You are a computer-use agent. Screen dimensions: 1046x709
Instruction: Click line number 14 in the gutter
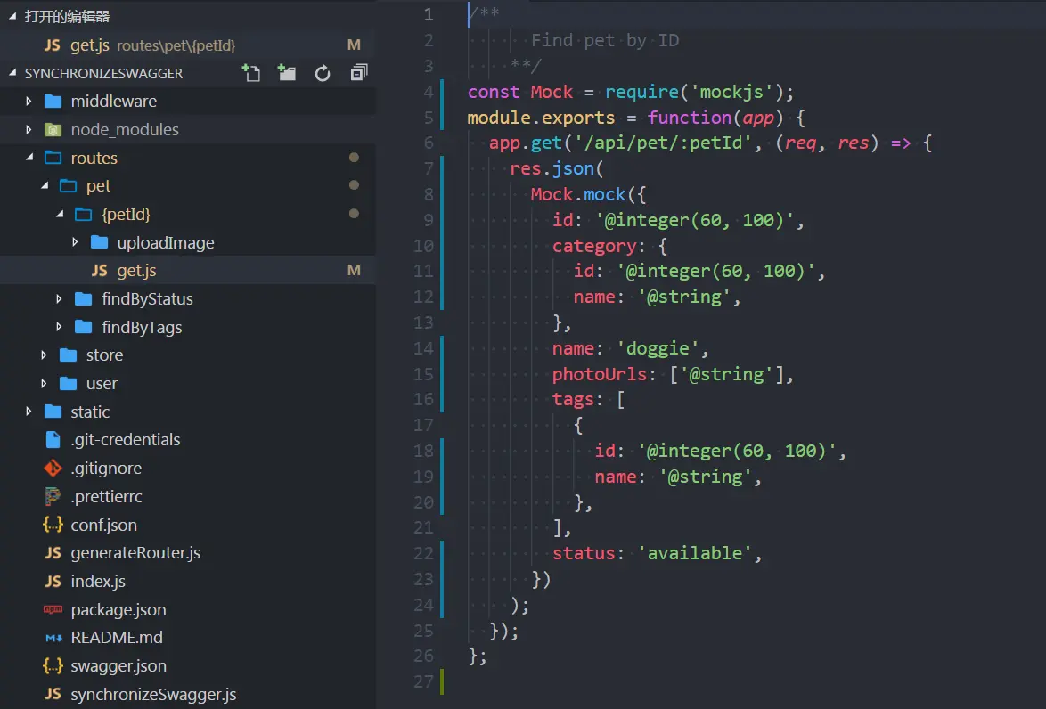click(423, 348)
